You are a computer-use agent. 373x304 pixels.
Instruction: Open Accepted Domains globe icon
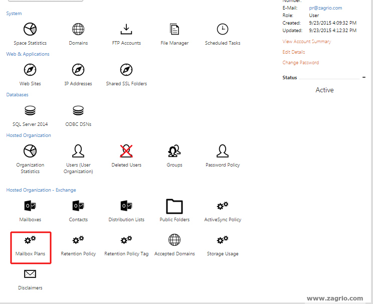(x=174, y=240)
